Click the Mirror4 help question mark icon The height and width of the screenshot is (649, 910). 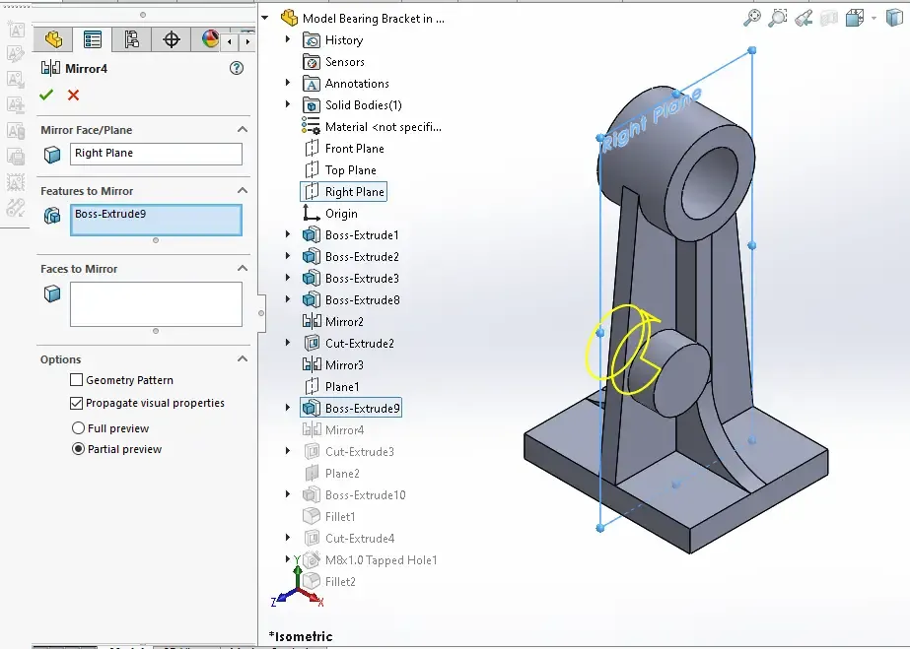(x=237, y=68)
